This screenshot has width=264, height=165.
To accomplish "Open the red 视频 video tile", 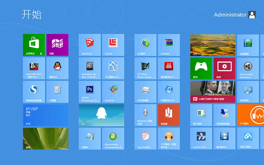I will tap(224, 68).
